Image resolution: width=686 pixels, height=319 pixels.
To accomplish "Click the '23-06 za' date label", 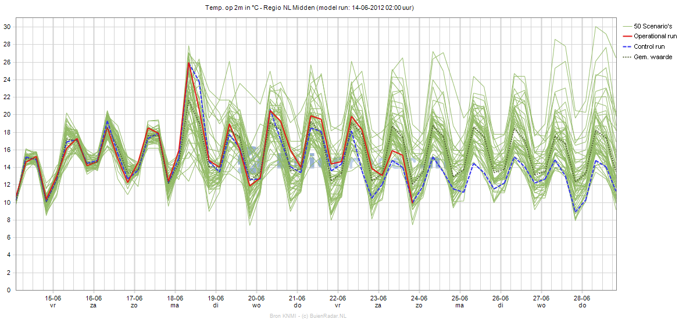I will point(378,302).
